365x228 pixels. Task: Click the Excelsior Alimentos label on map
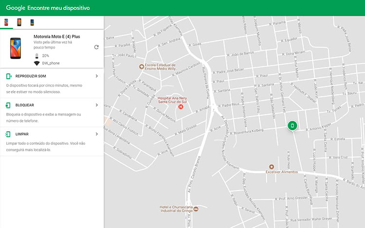[282, 172]
